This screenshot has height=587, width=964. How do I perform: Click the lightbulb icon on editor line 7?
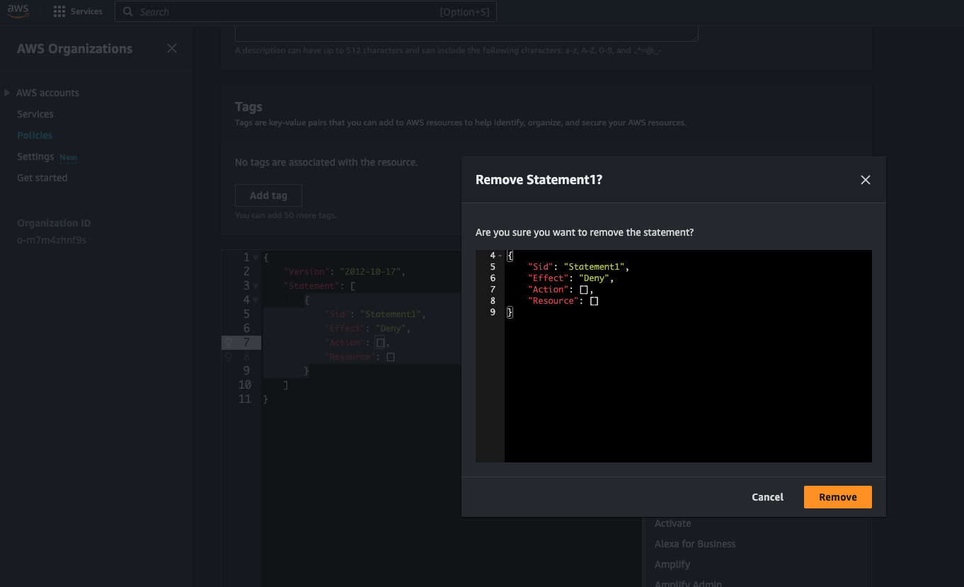click(x=229, y=343)
